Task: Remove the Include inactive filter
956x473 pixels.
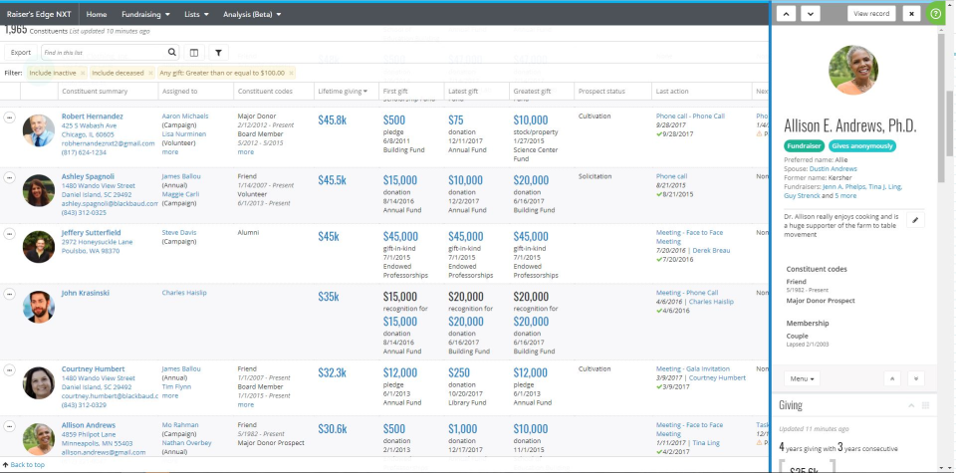Action: (x=83, y=73)
